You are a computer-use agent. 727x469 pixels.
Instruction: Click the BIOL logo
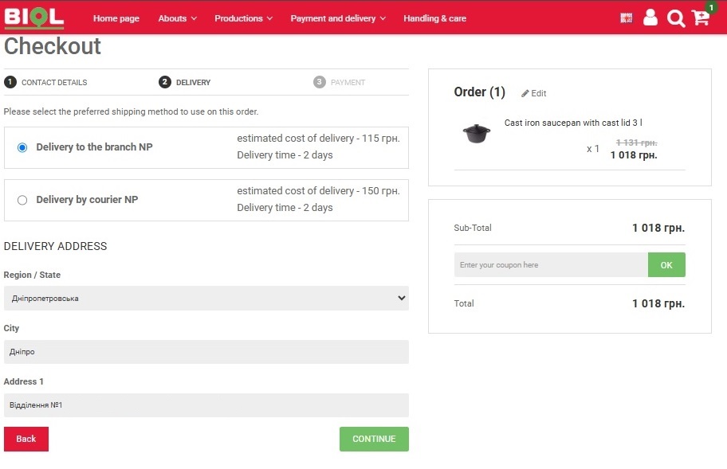click(33, 18)
